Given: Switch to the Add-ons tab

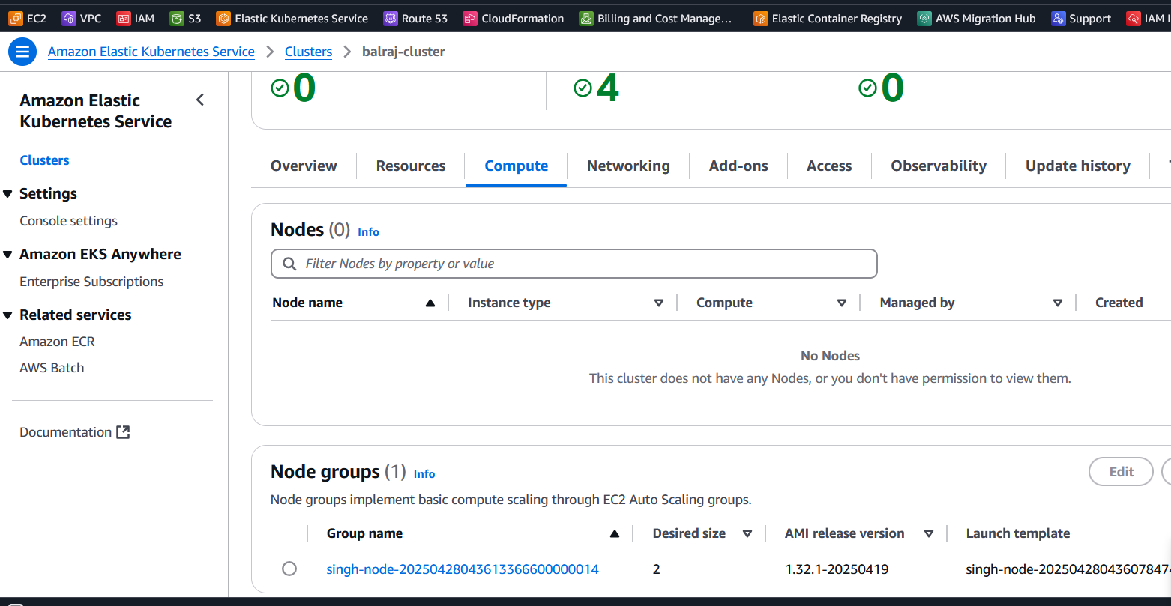Looking at the screenshot, I should (x=738, y=166).
